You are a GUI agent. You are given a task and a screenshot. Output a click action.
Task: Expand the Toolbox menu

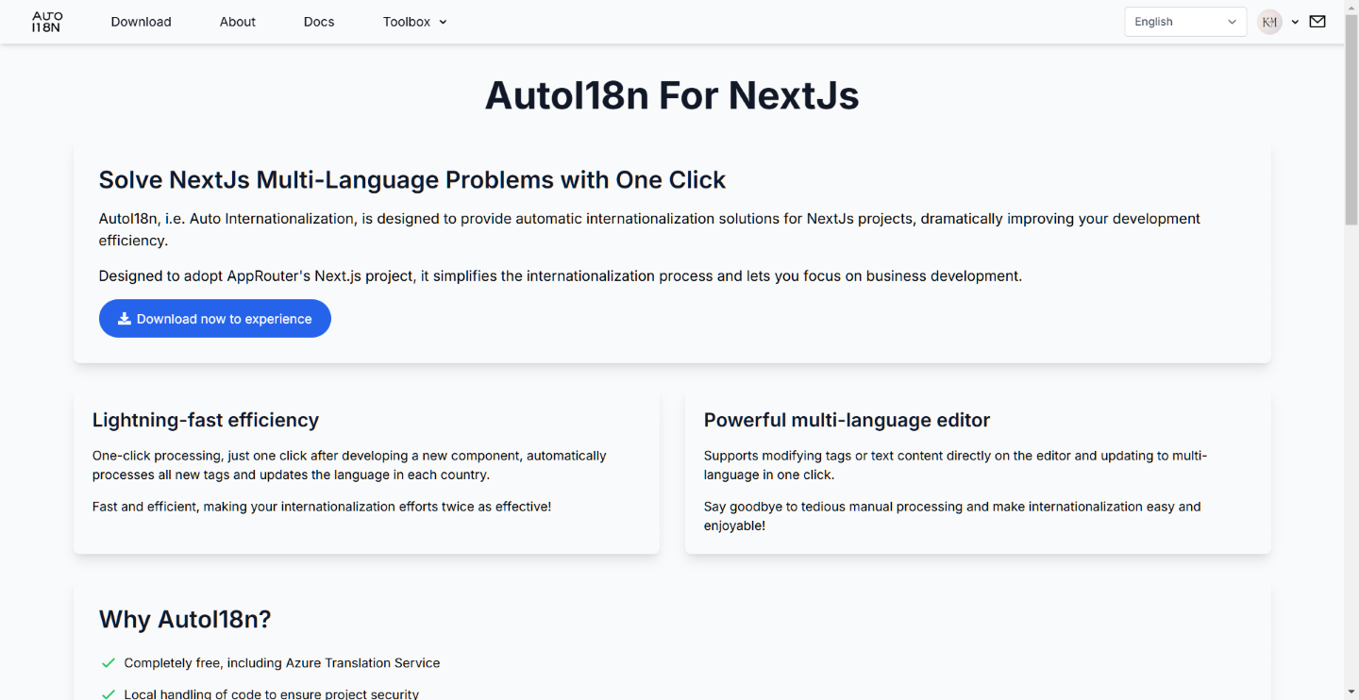[x=414, y=22]
